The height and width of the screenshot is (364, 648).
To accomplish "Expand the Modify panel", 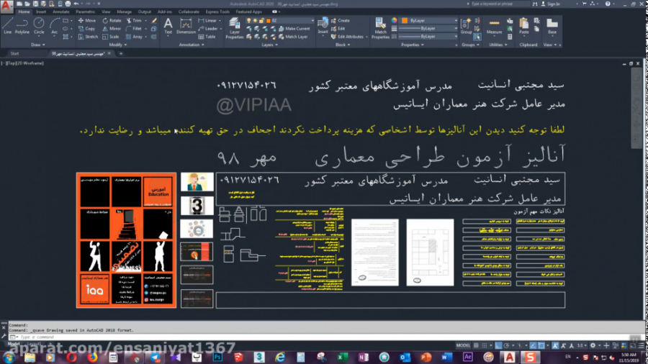I will (x=117, y=45).
